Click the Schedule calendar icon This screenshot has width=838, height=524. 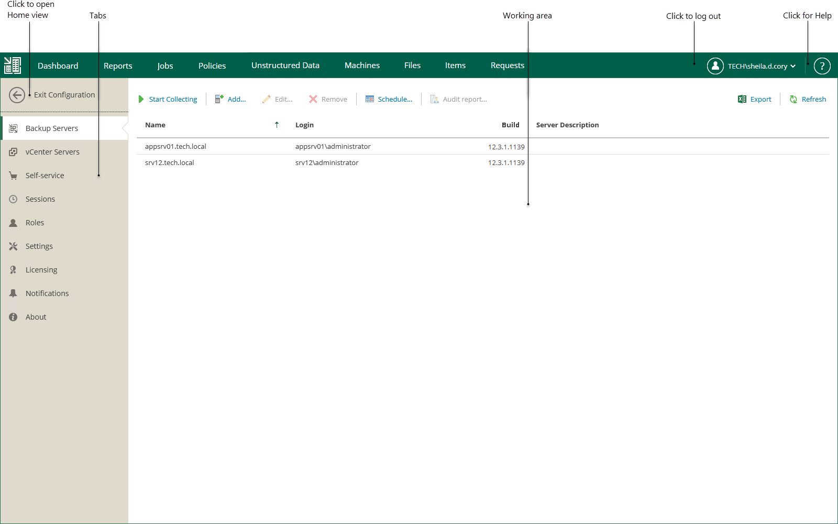click(370, 99)
